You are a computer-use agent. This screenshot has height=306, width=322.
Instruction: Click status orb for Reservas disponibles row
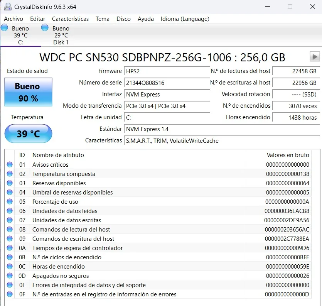(10, 183)
